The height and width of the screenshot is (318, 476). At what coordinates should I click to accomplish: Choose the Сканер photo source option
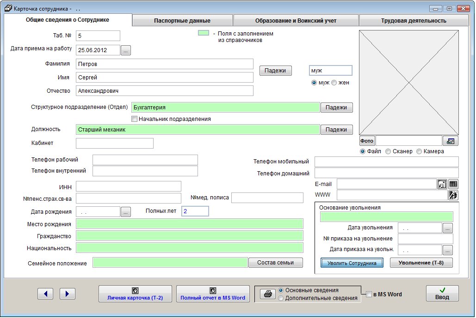(x=388, y=151)
